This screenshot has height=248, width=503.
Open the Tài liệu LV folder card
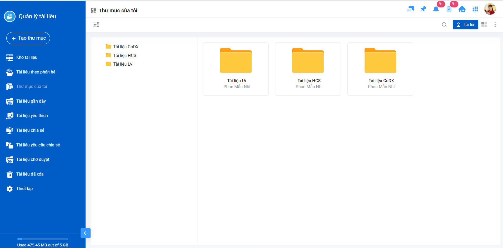[236, 69]
